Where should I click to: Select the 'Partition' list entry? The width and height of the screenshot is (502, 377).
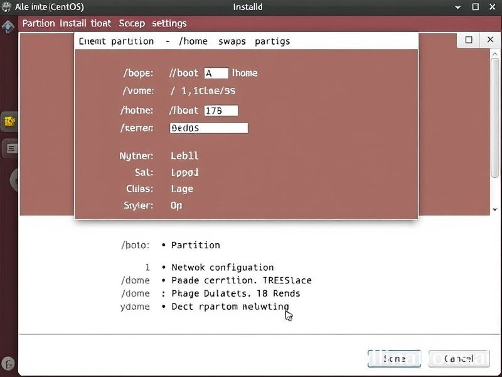tap(195, 245)
